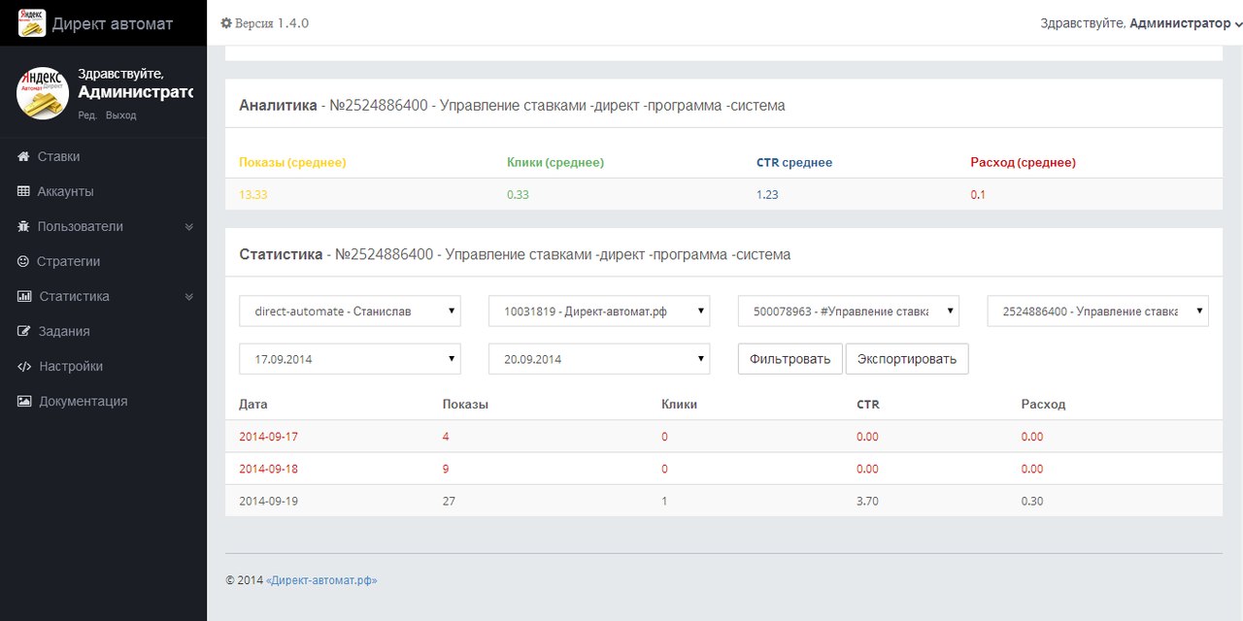
Task: Expand the Статистика sidebar submenu chevron
Action: [189, 297]
